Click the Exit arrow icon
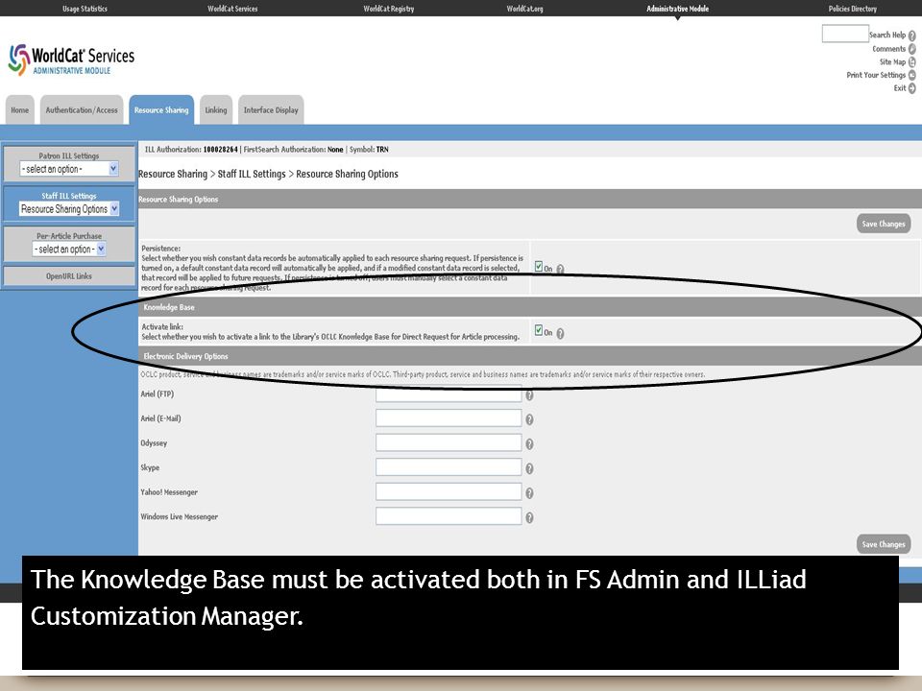This screenshot has width=922, height=691. [912, 88]
